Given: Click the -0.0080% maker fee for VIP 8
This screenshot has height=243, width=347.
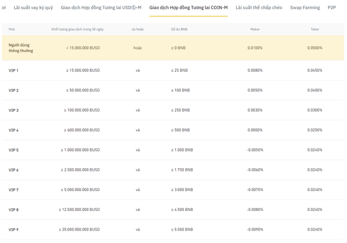Looking at the screenshot, I should (x=255, y=209).
